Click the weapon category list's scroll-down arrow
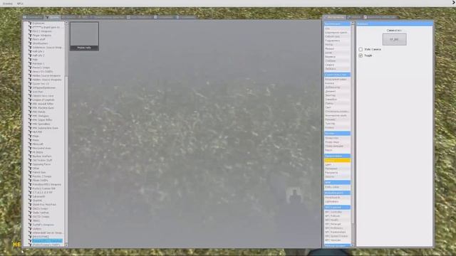 pyautogui.click(x=66, y=245)
